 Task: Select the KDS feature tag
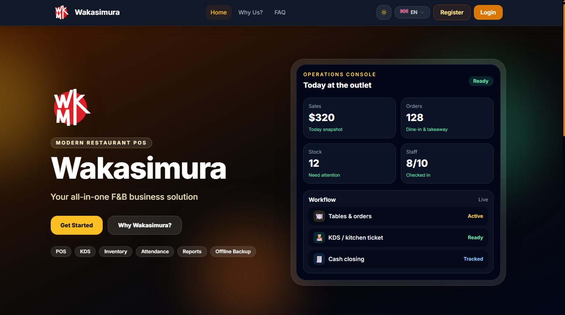pyautogui.click(x=85, y=252)
